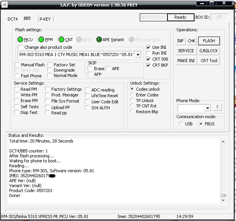
Task: Click the status log scroll up arrow
Action: pyautogui.click(x=223, y=141)
